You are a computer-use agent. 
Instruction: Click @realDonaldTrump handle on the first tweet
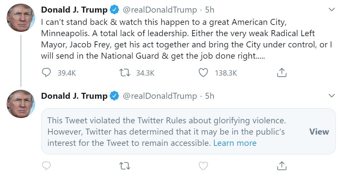(160, 10)
